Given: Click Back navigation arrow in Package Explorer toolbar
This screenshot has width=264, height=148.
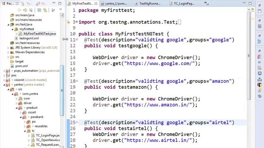Looking at the screenshot, I should tap(19, 10).
